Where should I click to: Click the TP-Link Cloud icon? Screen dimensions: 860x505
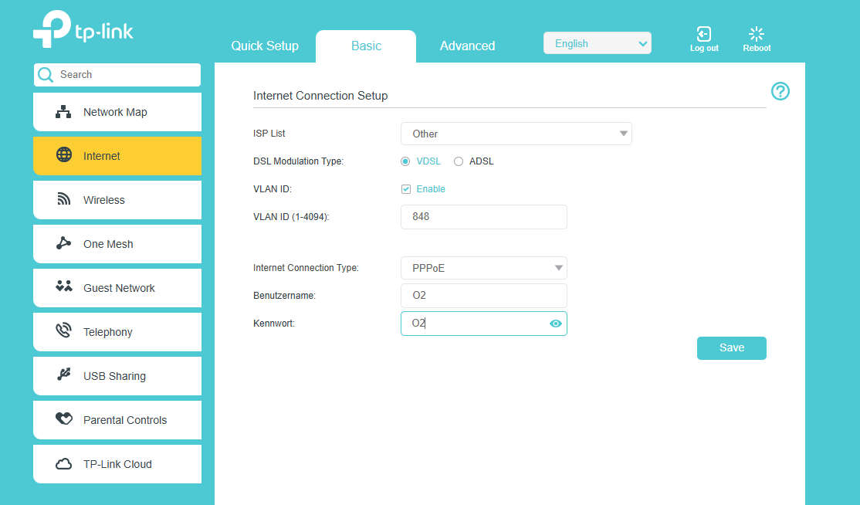pyautogui.click(x=64, y=464)
